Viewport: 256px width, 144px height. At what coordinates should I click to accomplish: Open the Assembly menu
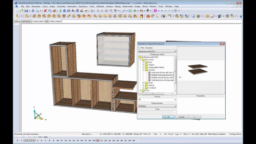click(x=61, y=6)
